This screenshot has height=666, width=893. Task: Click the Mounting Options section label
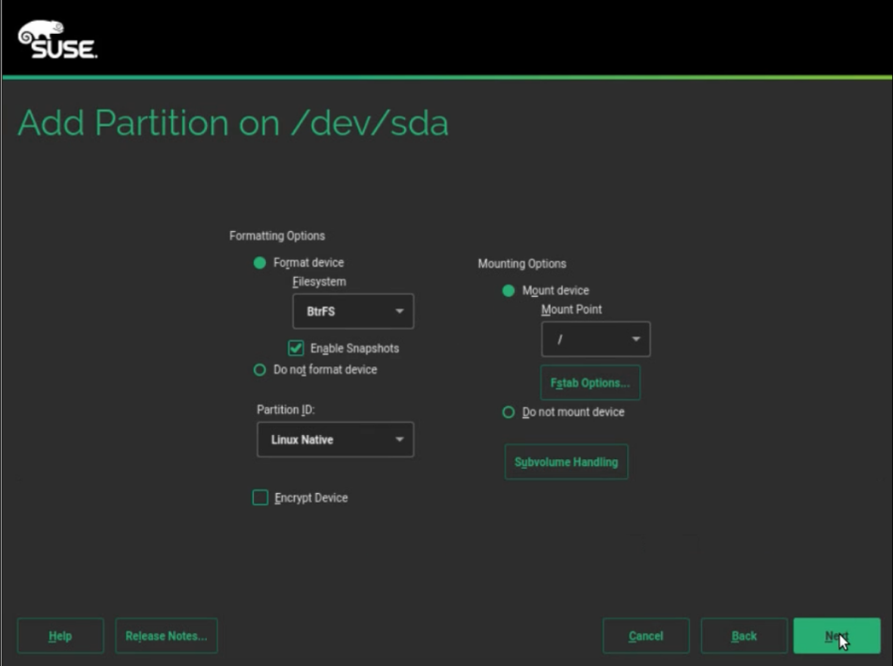click(522, 264)
